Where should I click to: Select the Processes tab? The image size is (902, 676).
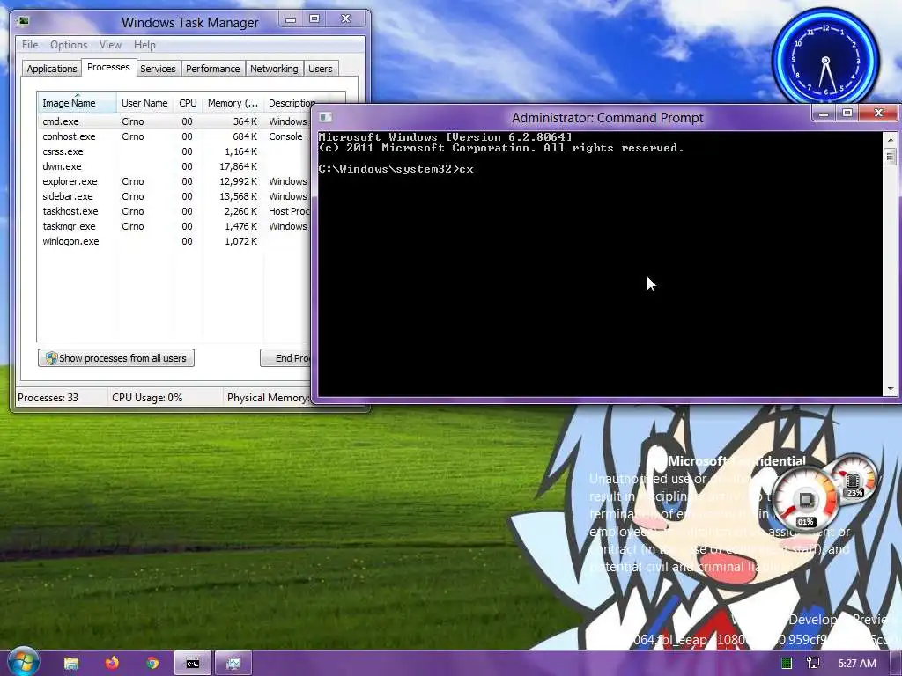108,67
